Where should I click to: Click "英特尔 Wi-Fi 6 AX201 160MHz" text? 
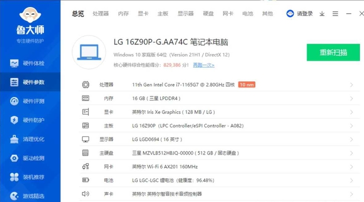[165, 166]
